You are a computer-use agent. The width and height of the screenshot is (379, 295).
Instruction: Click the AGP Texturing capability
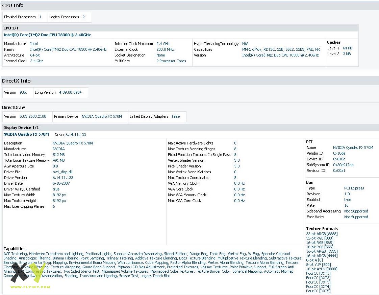pyautogui.click(x=15, y=254)
